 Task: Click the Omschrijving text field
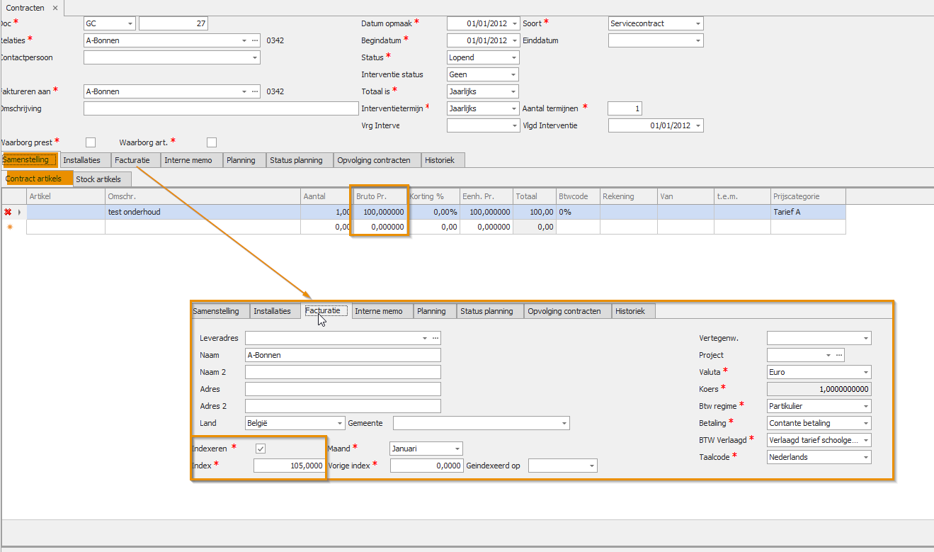(x=221, y=108)
